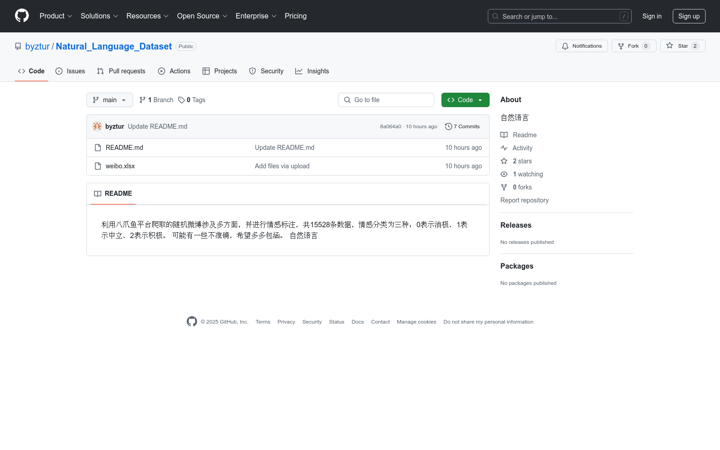The height and width of the screenshot is (450, 720).
Task: View the 1 Branch link
Action: pyautogui.click(x=156, y=100)
